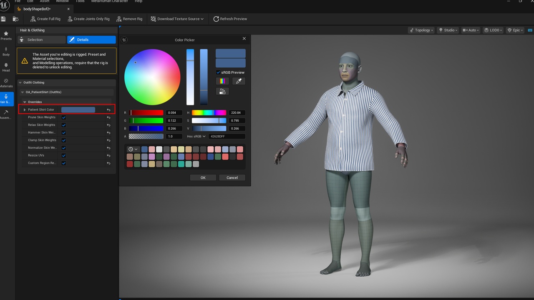Viewport: 534px width, 300px height.
Task: Reset Patient Shirt Color to default
Action: (x=108, y=110)
